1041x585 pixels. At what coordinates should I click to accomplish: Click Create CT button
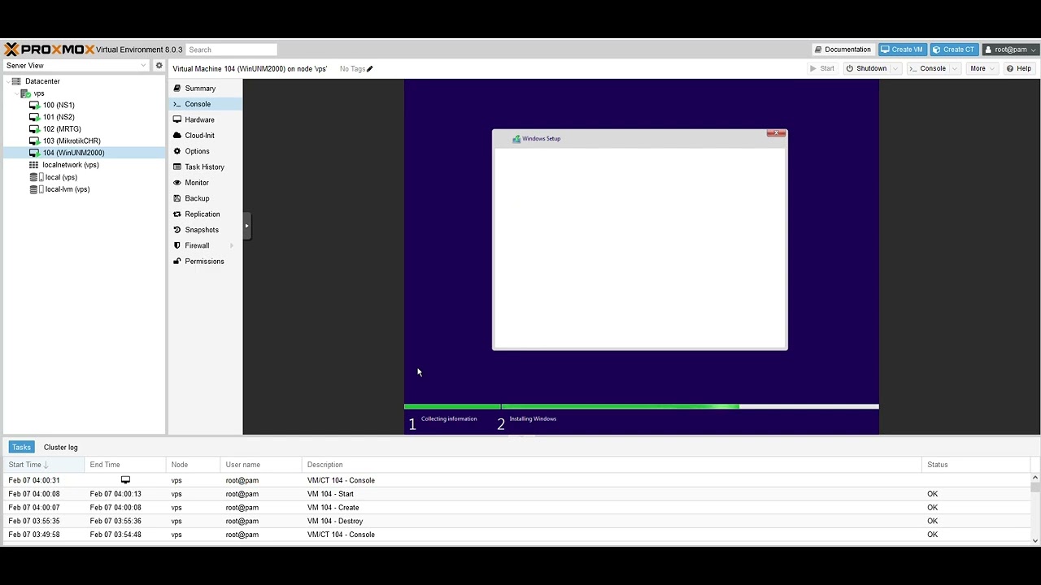[x=954, y=50]
